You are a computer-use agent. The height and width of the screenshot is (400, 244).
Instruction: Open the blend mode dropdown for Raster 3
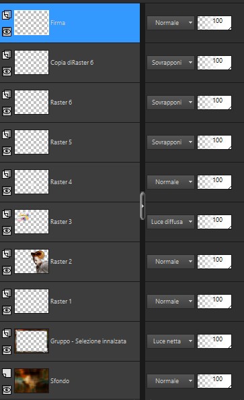point(171,222)
